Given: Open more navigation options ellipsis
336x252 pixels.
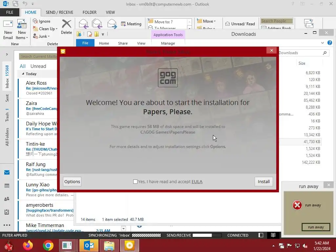Looking at the screenshot, I should [x=7, y=225].
